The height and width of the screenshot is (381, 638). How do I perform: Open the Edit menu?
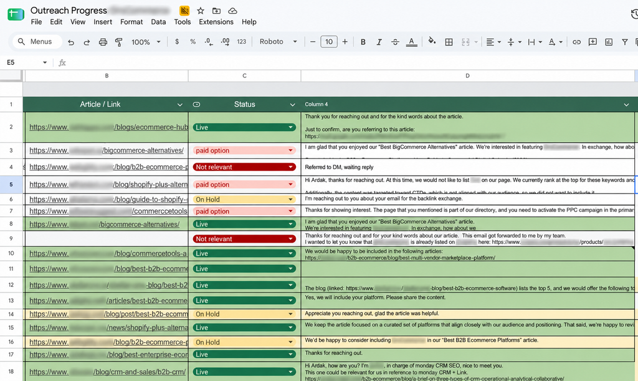[56, 22]
